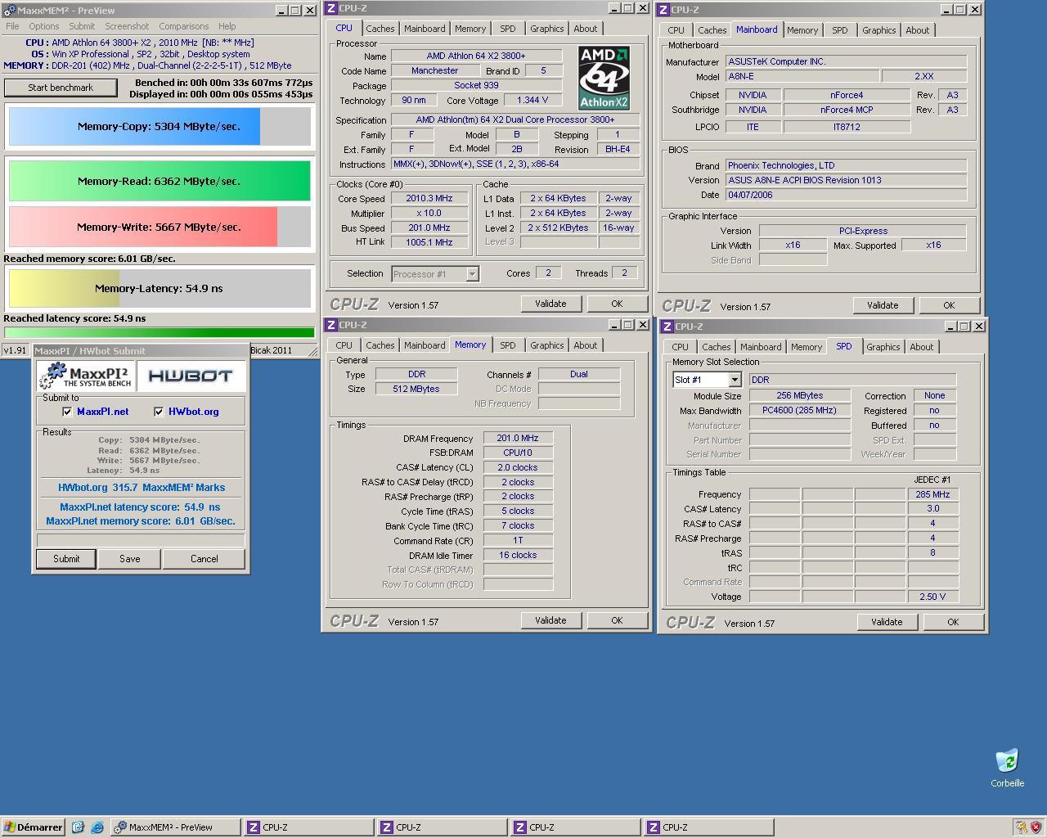
Task: Click the title bar icon of CPU-Z Mainboard window
Action: (663, 10)
